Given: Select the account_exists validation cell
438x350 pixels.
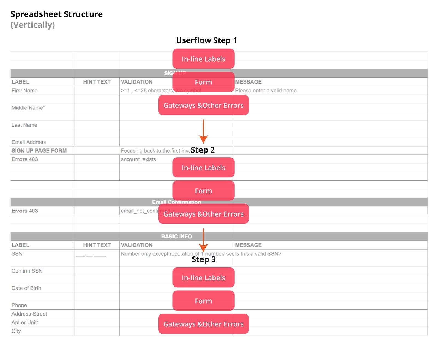Looking at the screenshot, I should pos(139,159).
